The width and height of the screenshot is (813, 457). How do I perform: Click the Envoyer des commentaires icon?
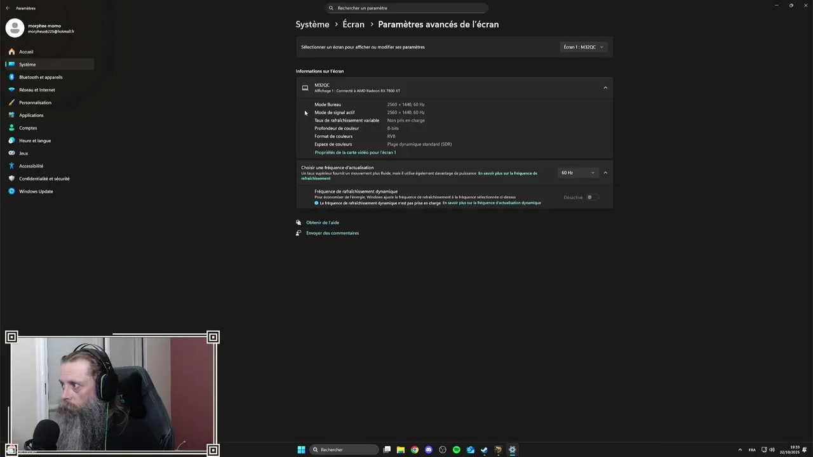[299, 233]
